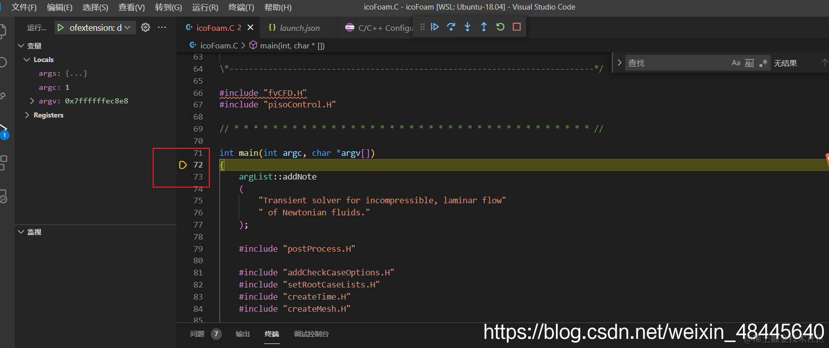Open the Explorer activity bar icon
Screen dimensions: 829x348
[3, 31]
